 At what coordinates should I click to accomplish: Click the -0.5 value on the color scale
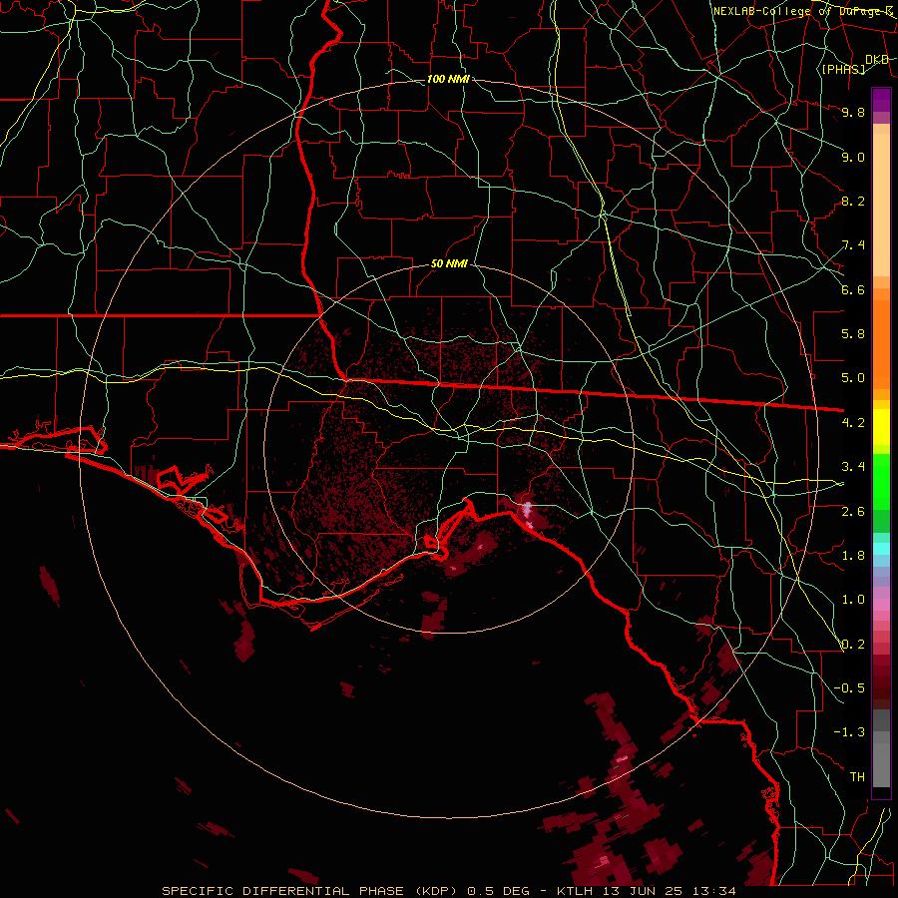[x=849, y=688]
